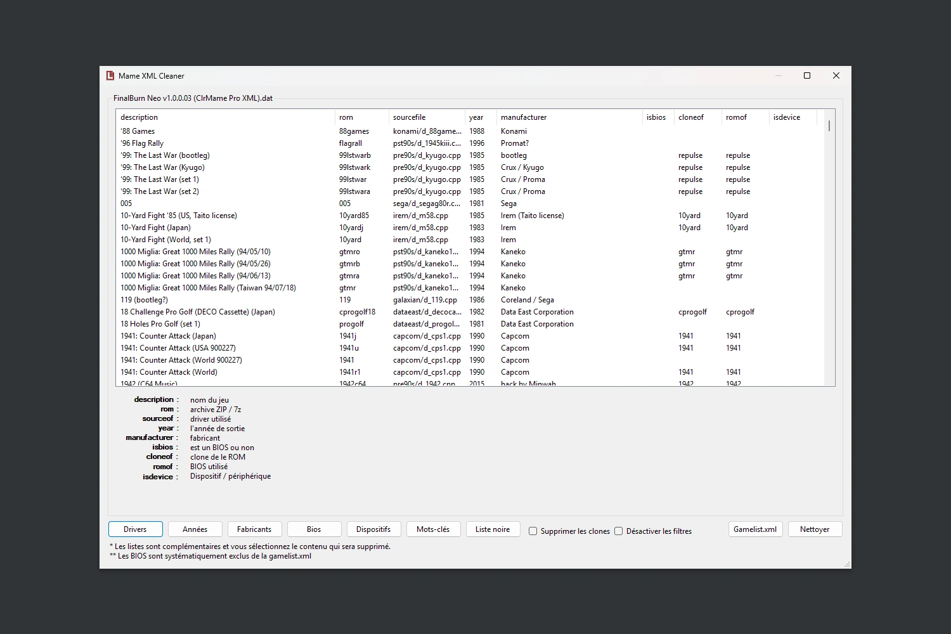Select 18 Challenge Pro Golf (DECO Cassette)
Screen dimensions: 951x634
click(x=470, y=312)
